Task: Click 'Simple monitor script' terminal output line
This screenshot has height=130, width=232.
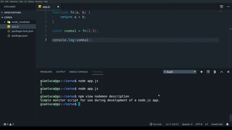Action: click(100, 100)
